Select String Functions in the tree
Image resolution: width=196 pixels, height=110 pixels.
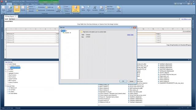click(x=12, y=75)
